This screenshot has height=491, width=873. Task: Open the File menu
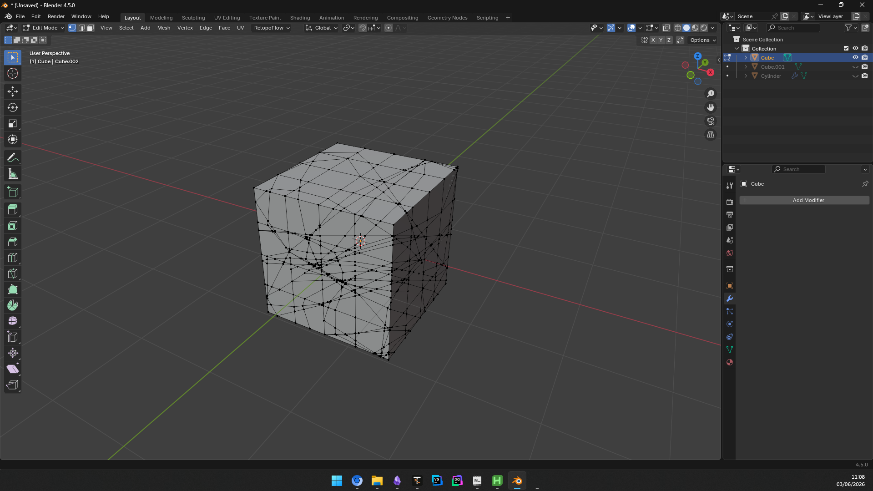pyautogui.click(x=20, y=16)
